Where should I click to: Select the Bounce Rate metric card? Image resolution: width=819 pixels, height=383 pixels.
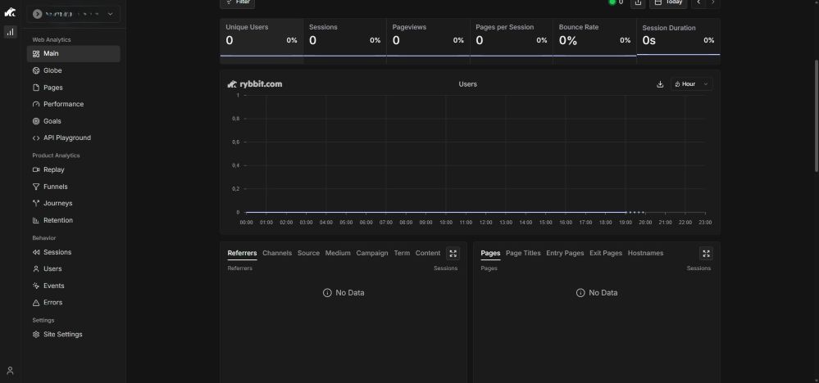(594, 37)
